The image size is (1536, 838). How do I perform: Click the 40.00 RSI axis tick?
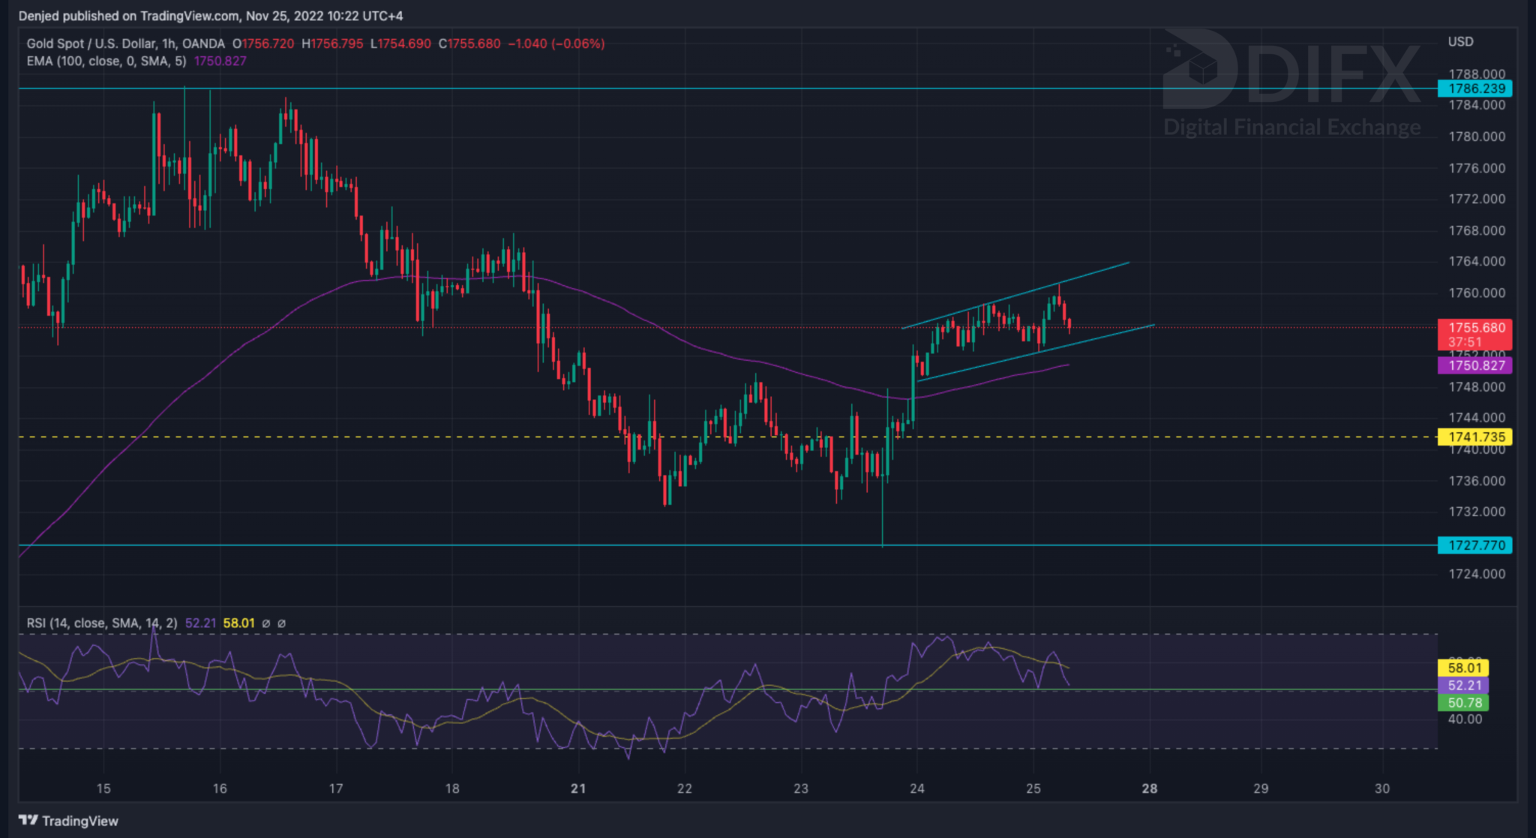click(1465, 719)
